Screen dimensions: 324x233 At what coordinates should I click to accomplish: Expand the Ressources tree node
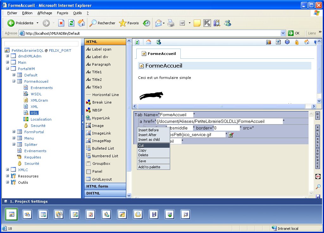coord(7,176)
